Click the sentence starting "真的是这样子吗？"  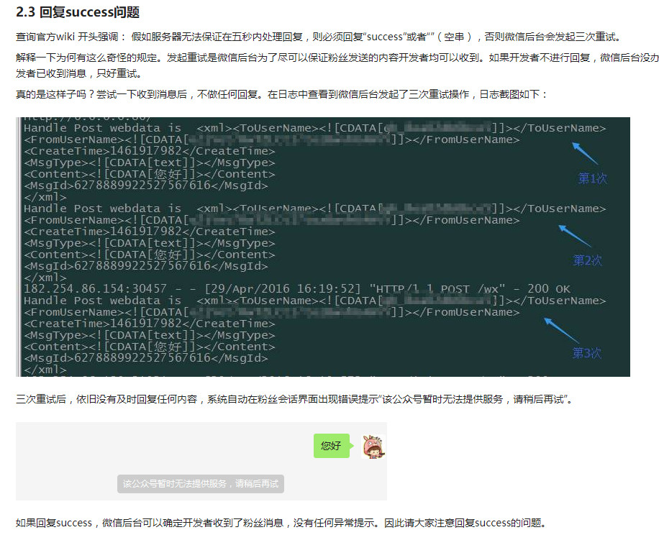(x=281, y=94)
